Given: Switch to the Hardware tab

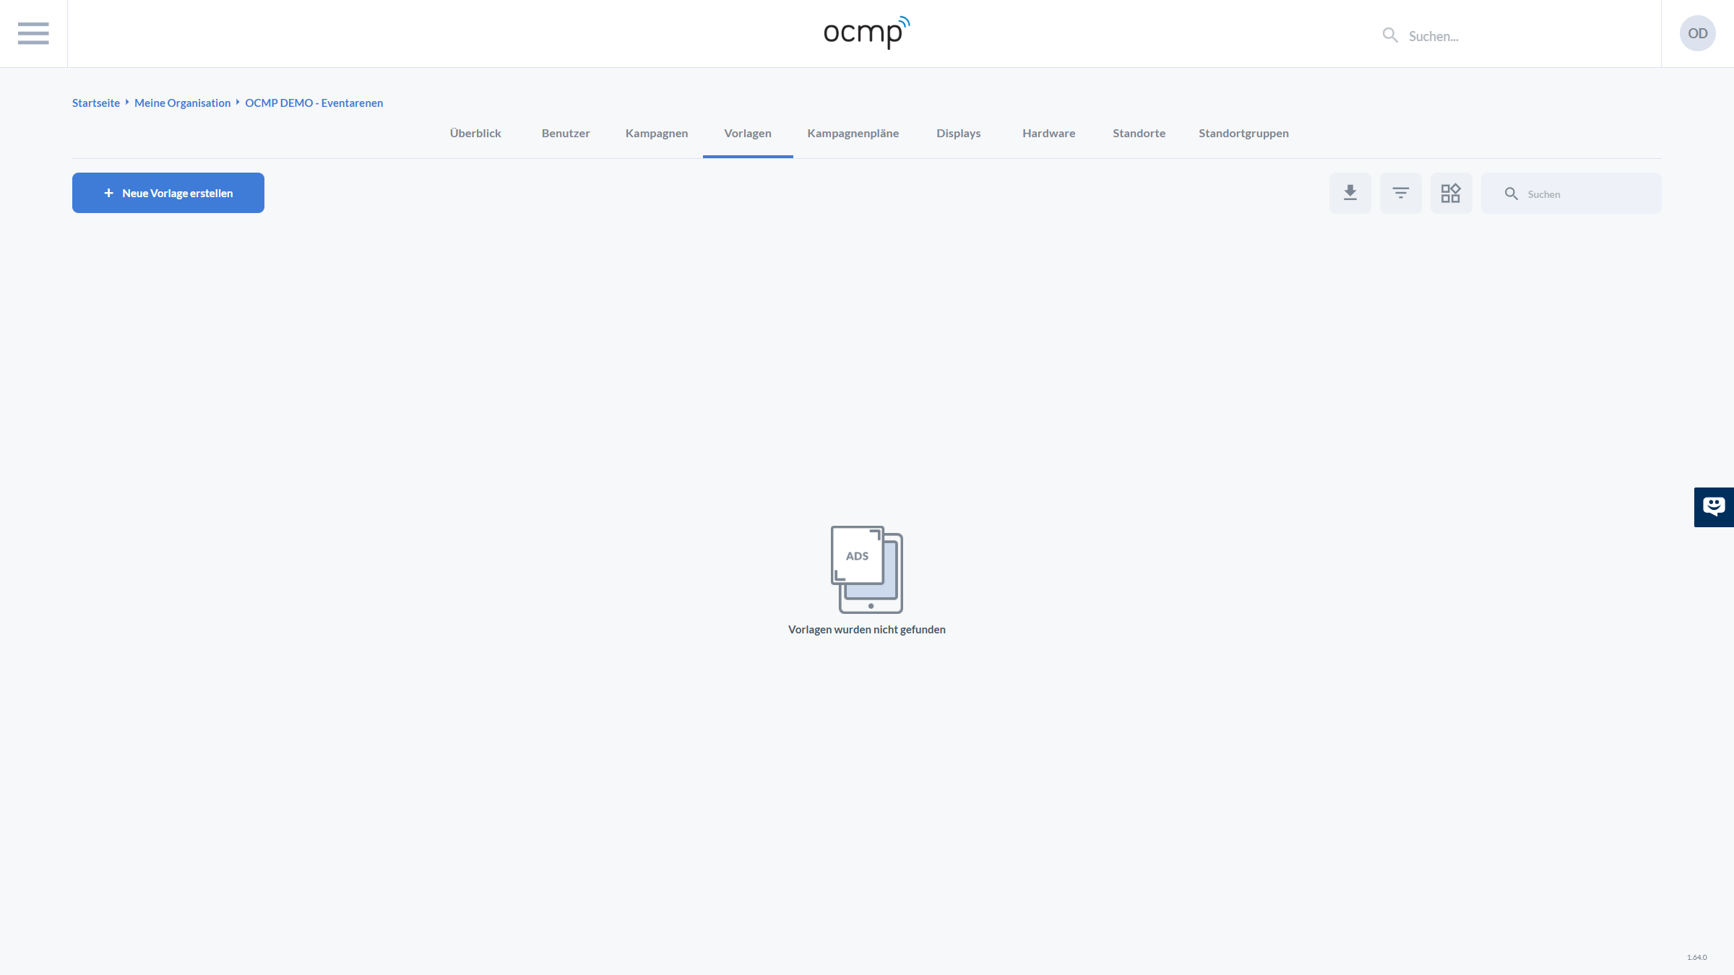Looking at the screenshot, I should point(1048,133).
